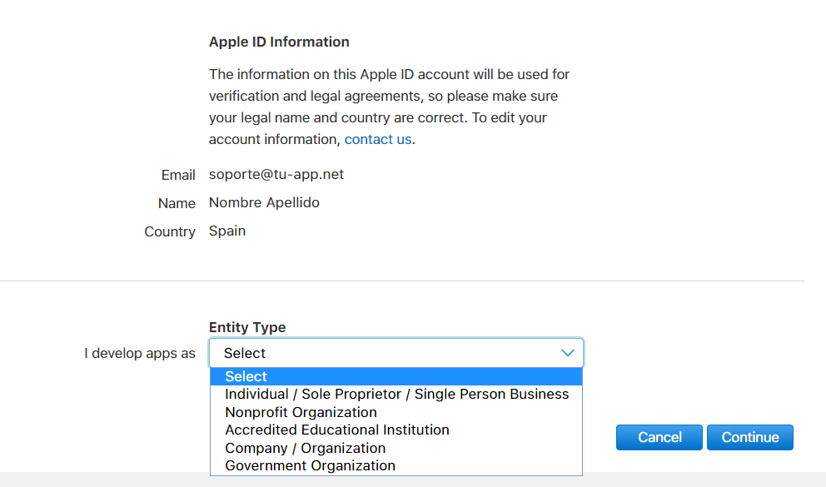The image size is (826, 487).
Task: Click the chevron arrow in the entity dropdown
Action: 567,353
